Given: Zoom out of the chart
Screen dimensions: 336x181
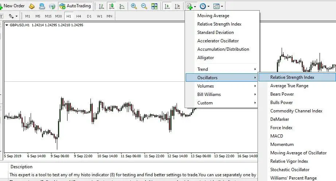Looking at the screenshot, I should 144,6.
